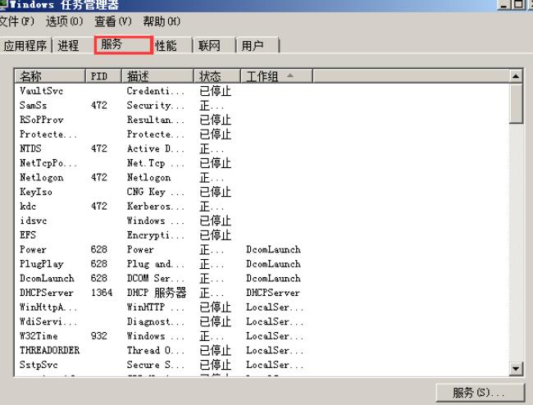Image resolution: width=533 pixels, height=405 pixels.
Task: Sort by the 名称 column header
Action: 50,76
